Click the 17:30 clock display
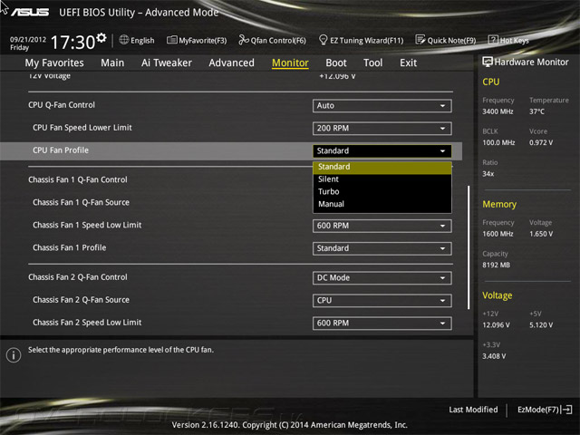580x435 pixels. [72, 43]
